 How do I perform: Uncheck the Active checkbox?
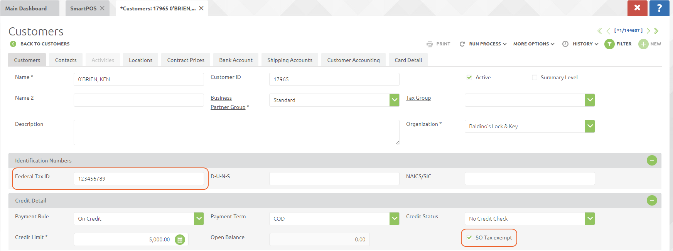[x=469, y=77]
